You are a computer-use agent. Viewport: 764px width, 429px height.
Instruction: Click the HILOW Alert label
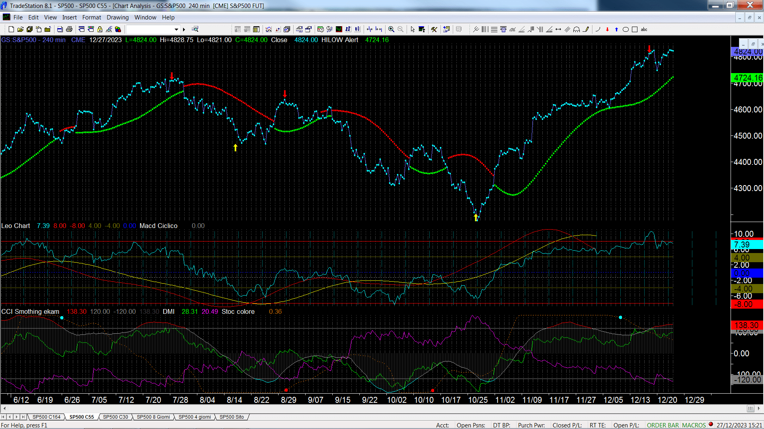point(340,40)
